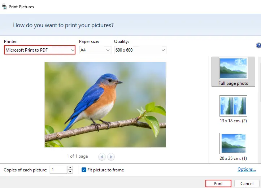Go to previous page arrow button
This screenshot has width=261, height=188.
pos(102,157)
